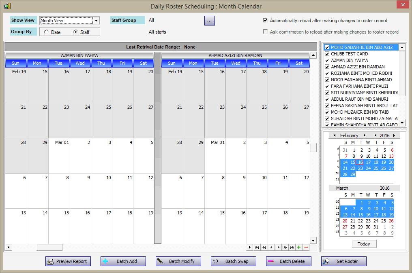Click the fast-forward page navigation icon
Image resolution: width=412 pixels, height=273 pixels.
tap(285, 247)
